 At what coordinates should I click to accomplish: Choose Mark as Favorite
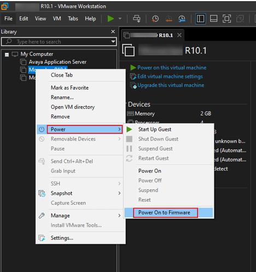[x=69, y=88]
